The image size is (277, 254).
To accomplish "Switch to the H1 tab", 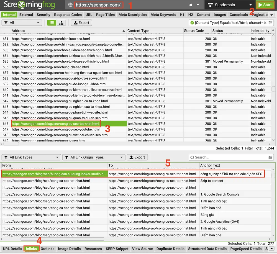I will pos(182,15).
